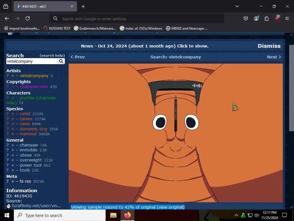The image size is (294, 221).
Task: Open a new browser tab
Action: tap(83, 7)
